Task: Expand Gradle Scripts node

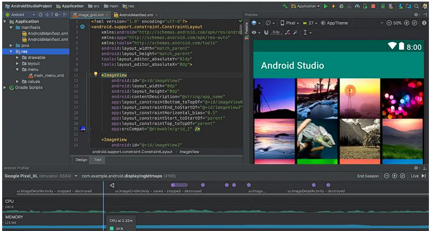Action: tap(5, 87)
